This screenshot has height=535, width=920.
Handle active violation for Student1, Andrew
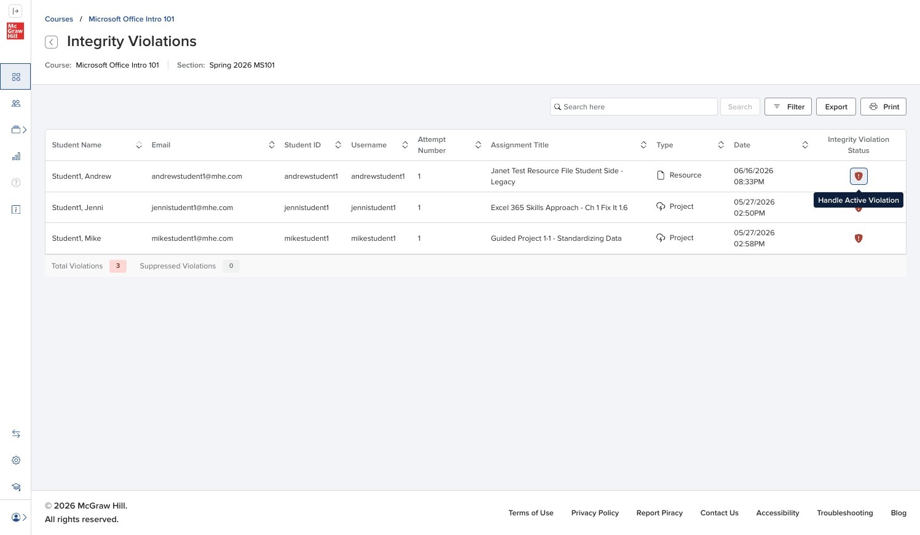(859, 176)
